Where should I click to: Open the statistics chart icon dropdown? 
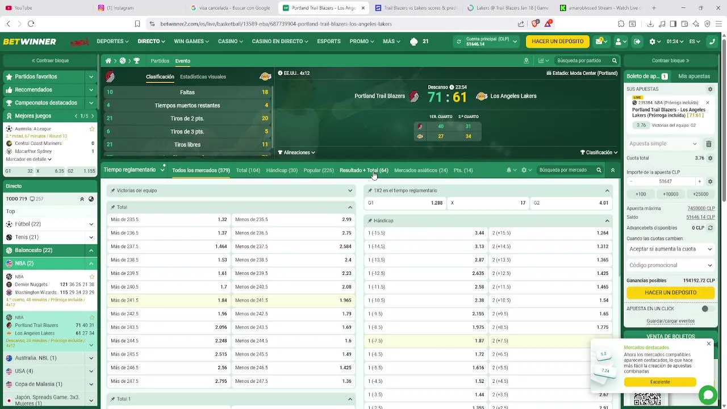coord(543,61)
